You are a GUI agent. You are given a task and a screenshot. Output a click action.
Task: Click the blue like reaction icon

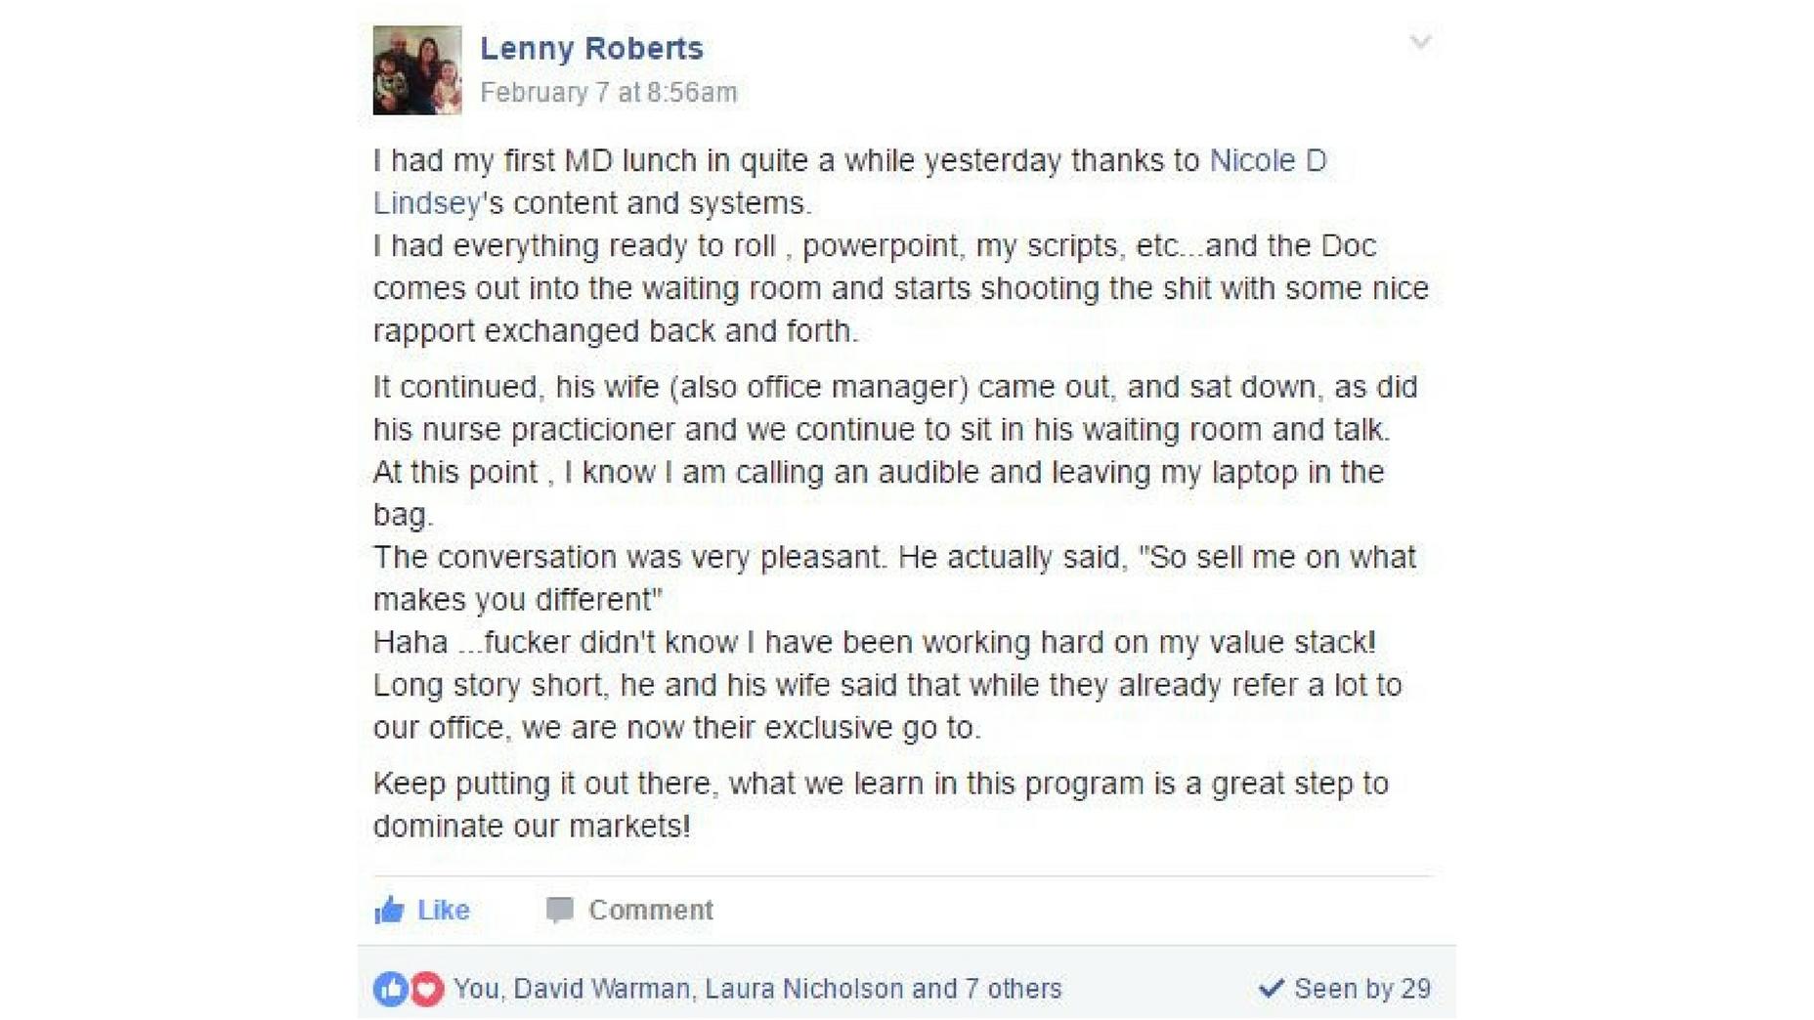[391, 990]
